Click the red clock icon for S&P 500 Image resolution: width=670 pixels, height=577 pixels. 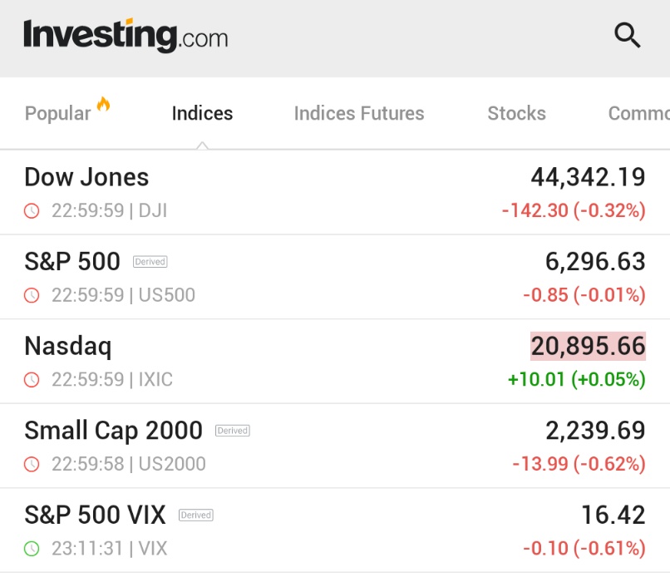(32, 295)
